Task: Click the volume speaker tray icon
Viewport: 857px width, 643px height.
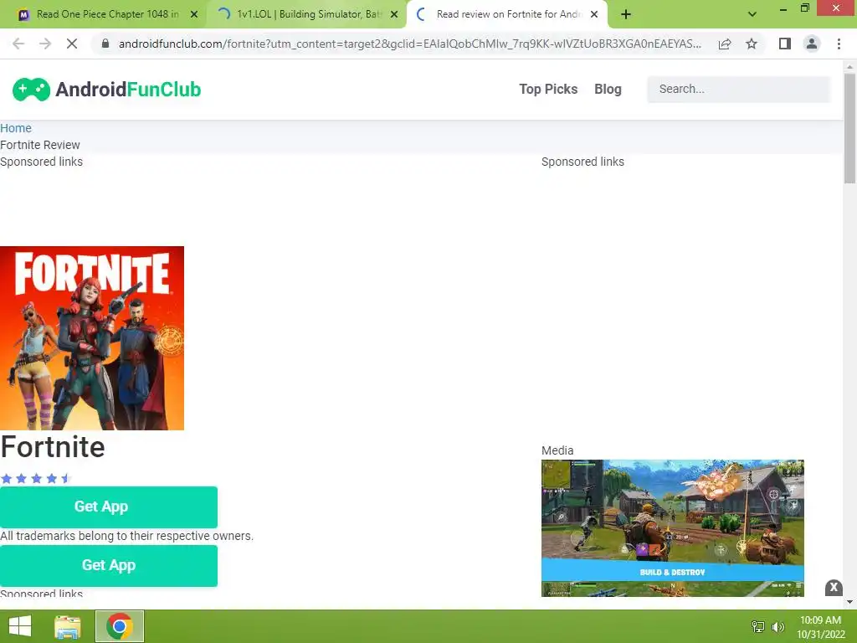Action: [777, 626]
